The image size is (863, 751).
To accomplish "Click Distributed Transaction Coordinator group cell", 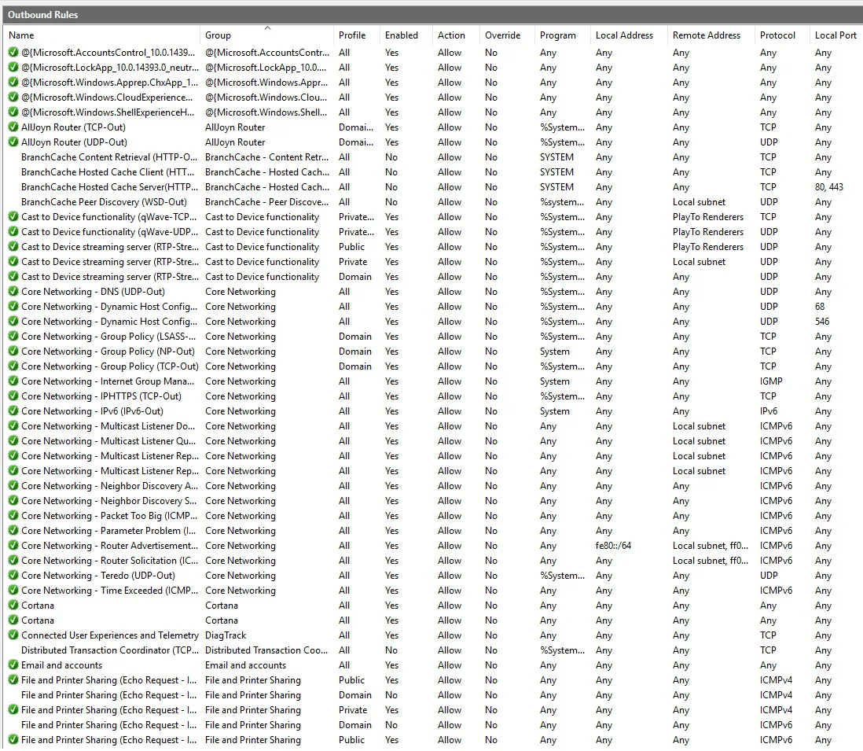I will click(266, 650).
